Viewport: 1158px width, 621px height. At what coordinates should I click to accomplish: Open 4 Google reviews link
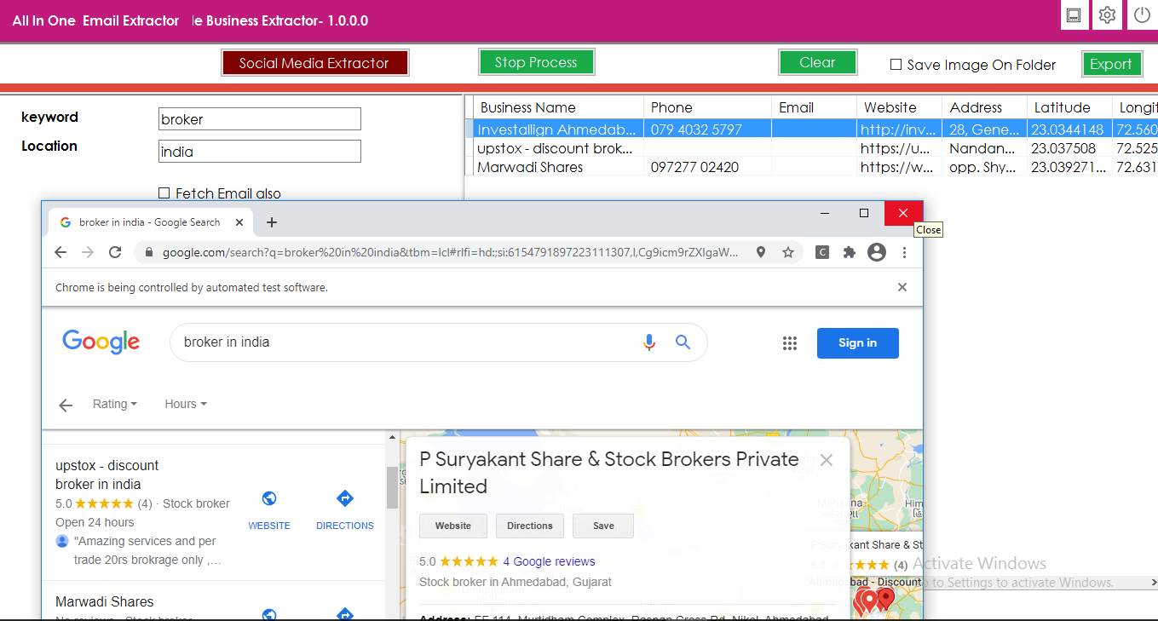pos(549,561)
